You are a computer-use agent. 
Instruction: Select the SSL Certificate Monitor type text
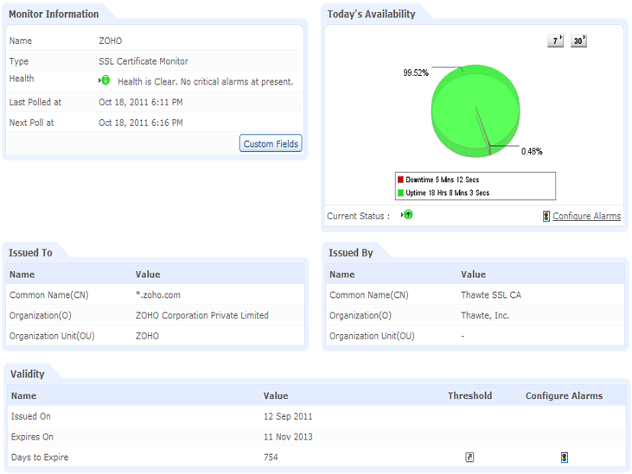point(144,61)
